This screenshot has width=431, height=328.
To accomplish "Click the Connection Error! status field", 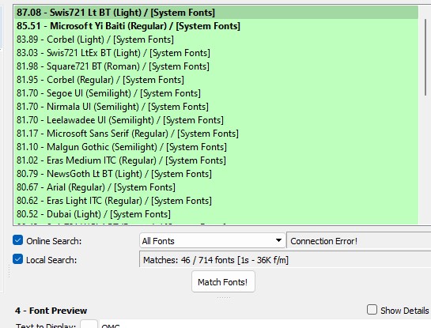I will point(359,241).
